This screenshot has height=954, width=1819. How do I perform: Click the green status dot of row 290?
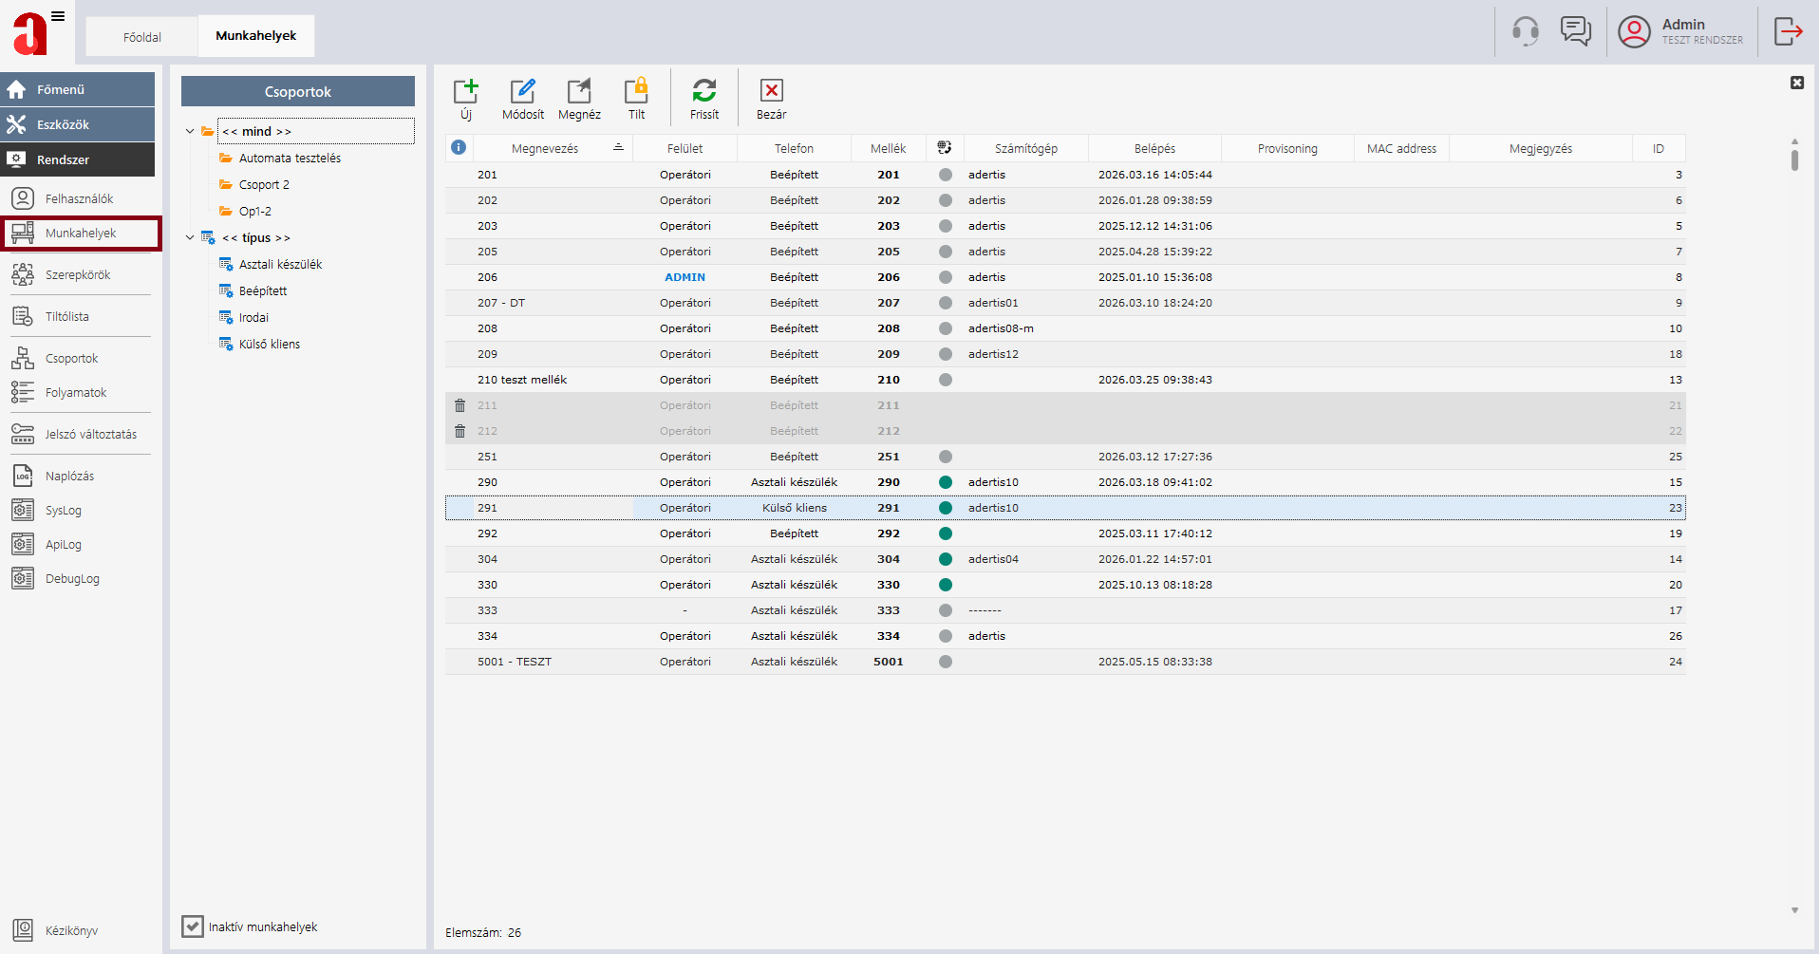click(945, 482)
